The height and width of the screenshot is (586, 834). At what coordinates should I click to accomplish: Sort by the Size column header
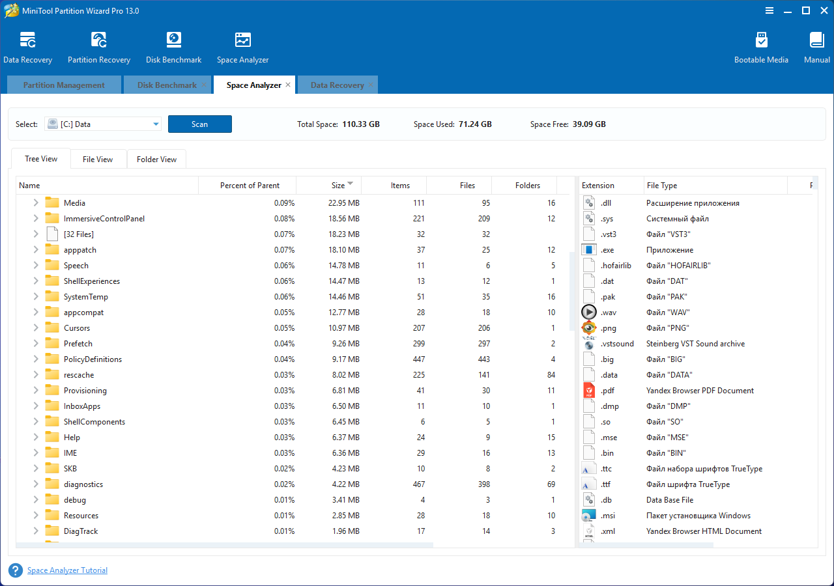pos(329,186)
